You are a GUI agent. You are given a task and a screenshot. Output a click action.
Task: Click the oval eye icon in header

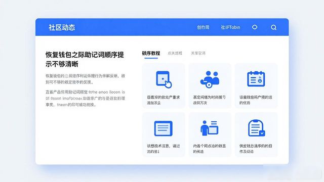tap(255, 27)
